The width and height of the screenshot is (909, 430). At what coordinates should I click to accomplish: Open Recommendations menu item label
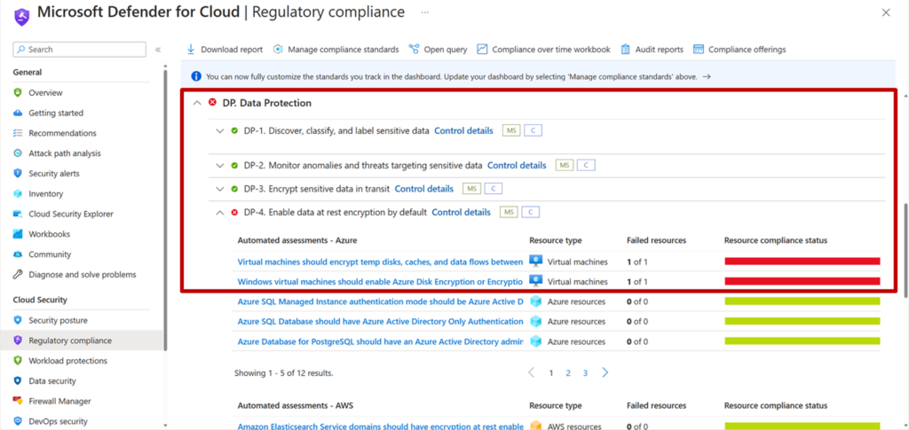(x=63, y=133)
